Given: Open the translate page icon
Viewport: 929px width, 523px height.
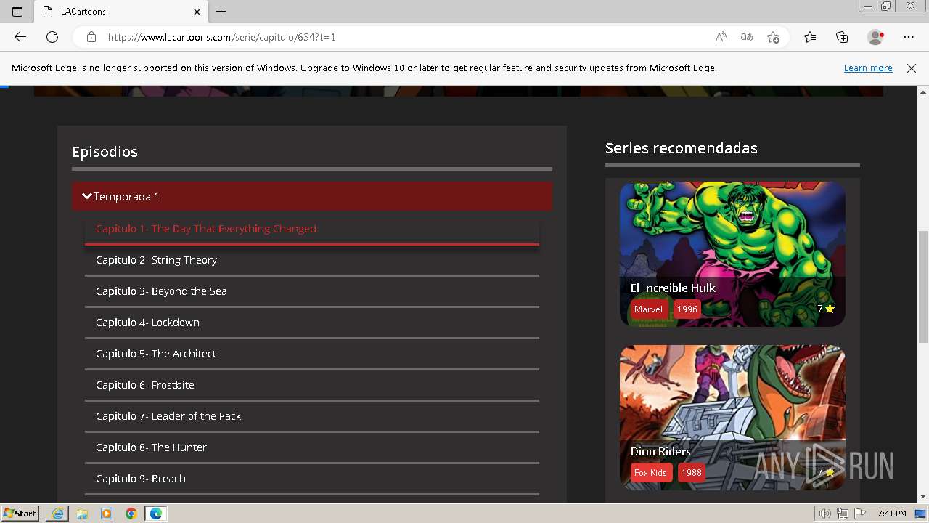Looking at the screenshot, I should click(747, 37).
